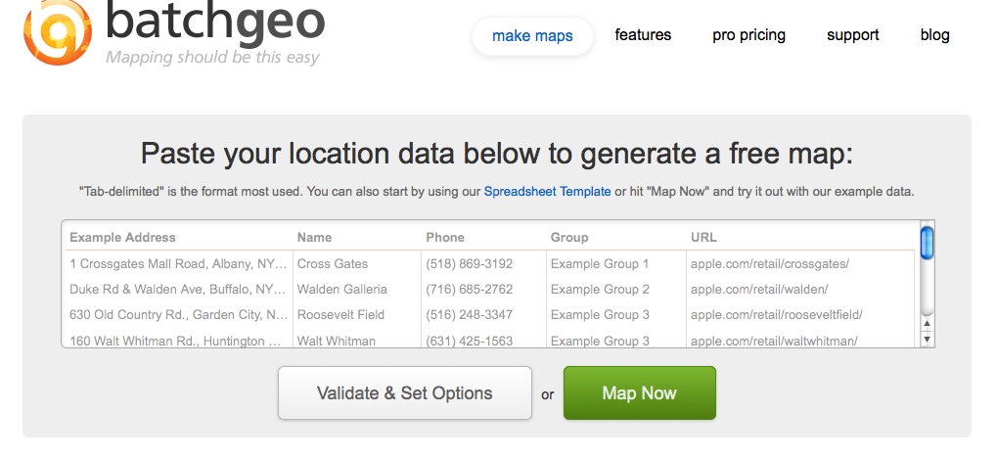Image resolution: width=996 pixels, height=459 pixels.
Task: Click the scrollbar up arrow
Action: tap(927, 322)
